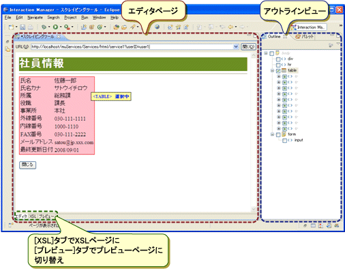Check the input node checkbox
345x269 pixels.
(x=284, y=141)
